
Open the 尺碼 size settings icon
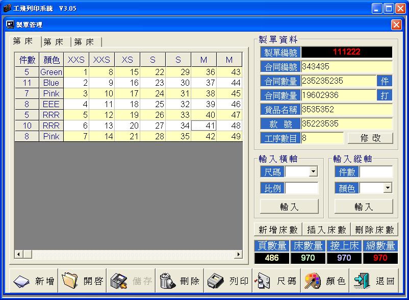coord(263,281)
